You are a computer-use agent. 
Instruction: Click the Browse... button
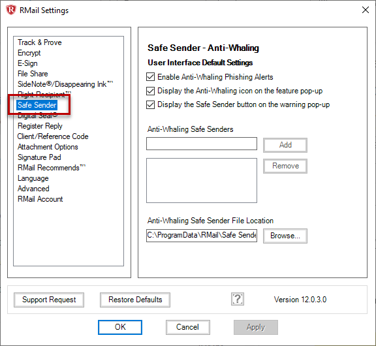tap(285, 236)
